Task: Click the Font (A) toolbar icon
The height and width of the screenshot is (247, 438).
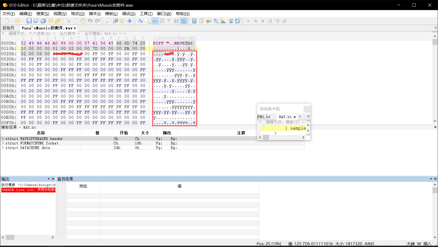Action: [141, 21]
